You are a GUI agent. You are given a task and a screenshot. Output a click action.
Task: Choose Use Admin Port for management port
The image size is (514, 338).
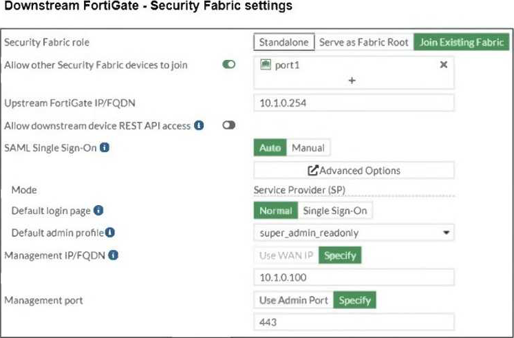[293, 300]
